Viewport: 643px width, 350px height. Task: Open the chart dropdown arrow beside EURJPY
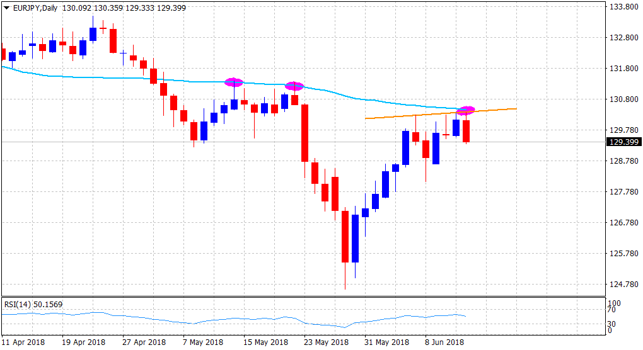click(x=7, y=8)
